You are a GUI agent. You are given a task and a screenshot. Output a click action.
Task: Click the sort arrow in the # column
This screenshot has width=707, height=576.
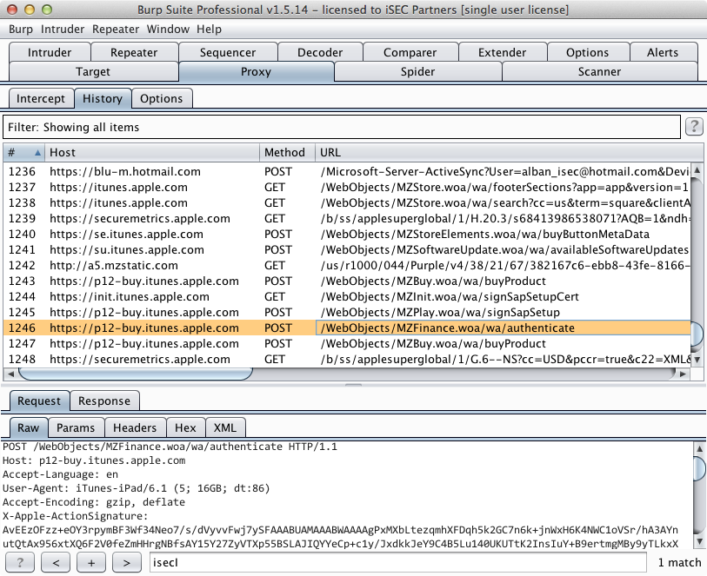tap(38, 153)
